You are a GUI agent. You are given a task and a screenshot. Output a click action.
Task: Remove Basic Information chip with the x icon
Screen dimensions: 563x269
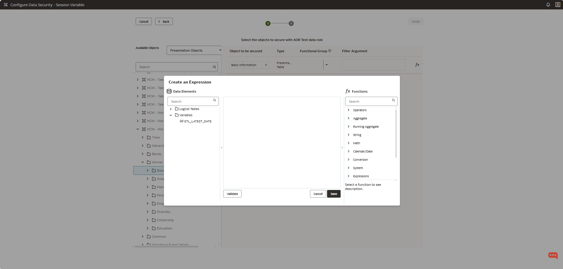click(x=266, y=65)
